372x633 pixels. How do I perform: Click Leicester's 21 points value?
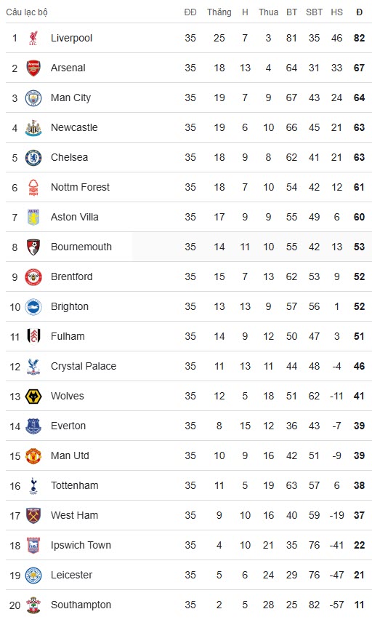(x=360, y=576)
